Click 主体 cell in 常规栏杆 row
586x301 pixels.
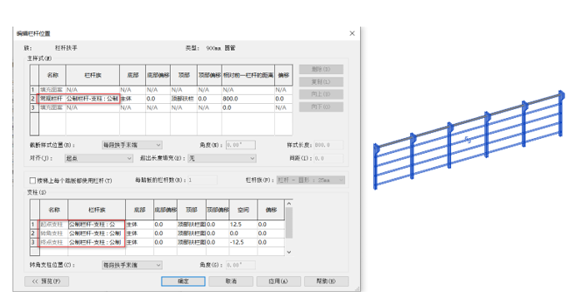point(133,99)
